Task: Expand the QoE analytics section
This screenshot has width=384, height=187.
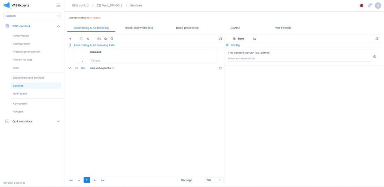Action: [x=58, y=121]
